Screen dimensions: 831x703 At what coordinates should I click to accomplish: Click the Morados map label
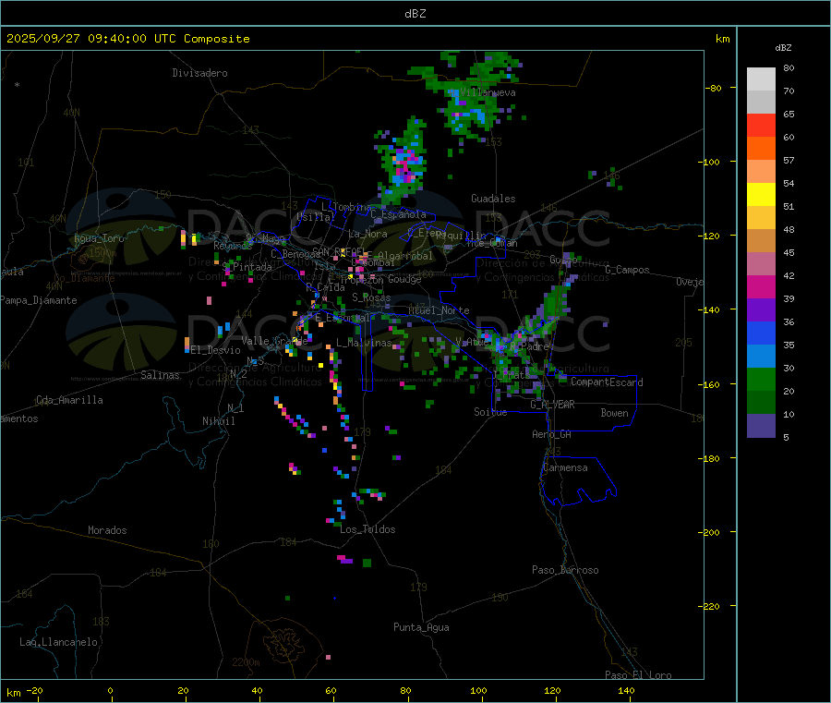[107, 530]
